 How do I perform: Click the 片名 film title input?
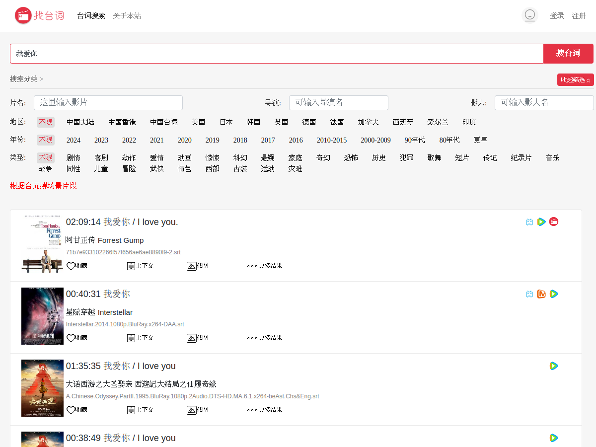tap(108, 103)
